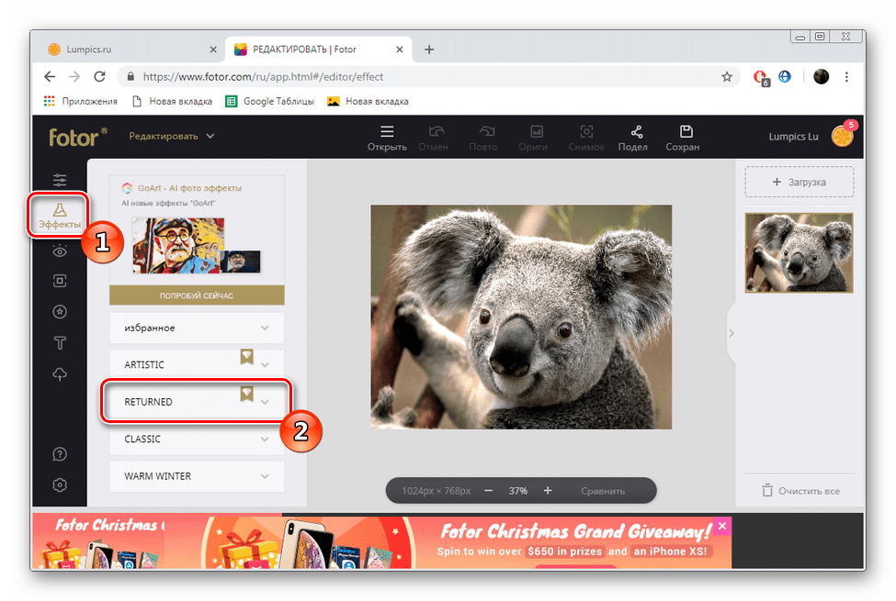The height and width of the screenshot is (601, 896).
Task: Open a new browser tab
Action: [429, 50]
